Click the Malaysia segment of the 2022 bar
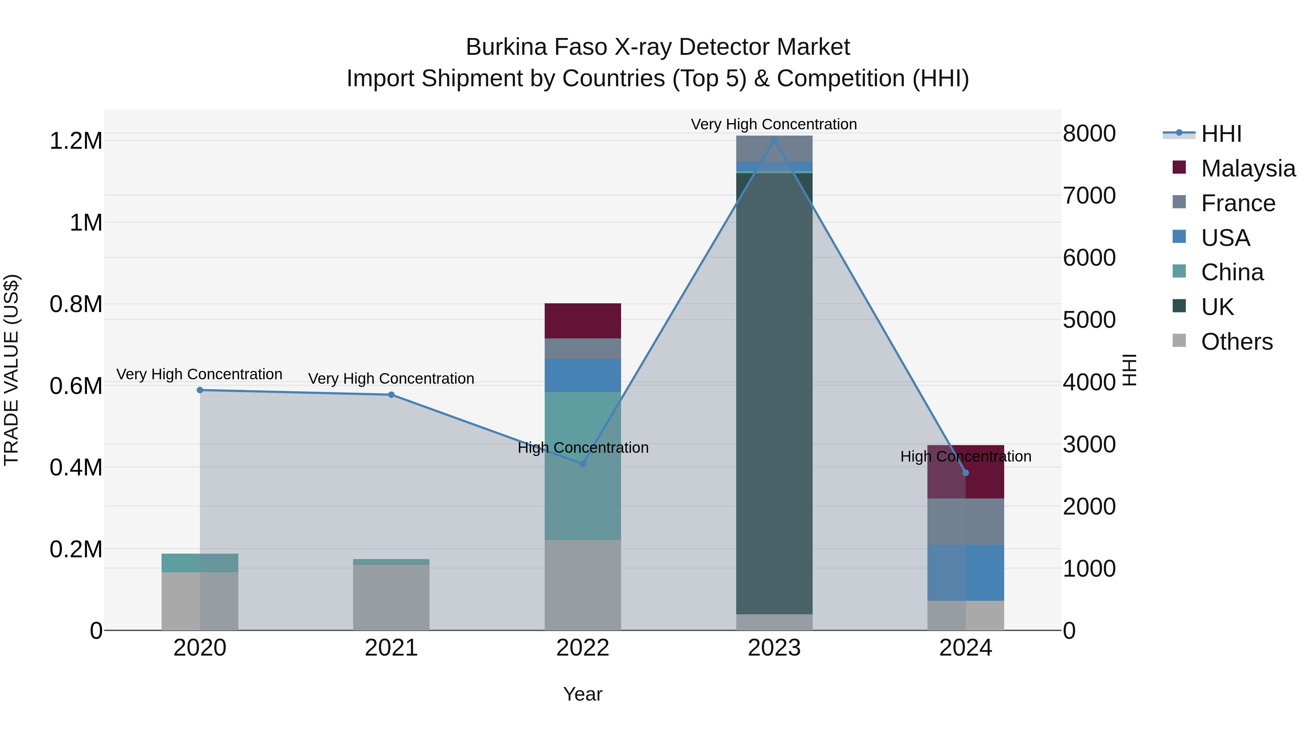This screenshot has width=1316, height=740. tap(583, 321)
